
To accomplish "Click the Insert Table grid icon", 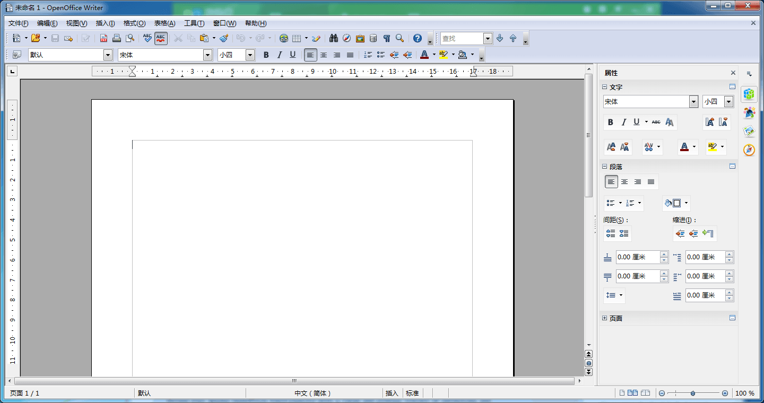I will (297, 38).
